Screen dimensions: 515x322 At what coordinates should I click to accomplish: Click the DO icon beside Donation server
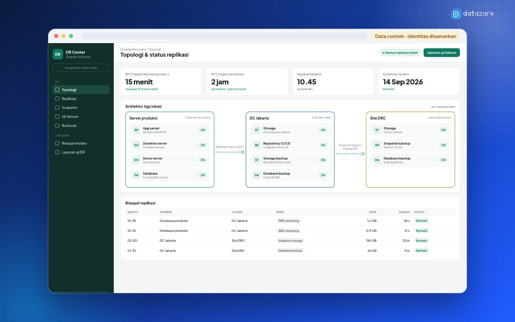[x=136, y=145]
